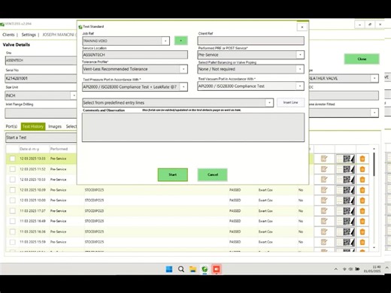The height and width of the screenshot is (293, 391).
Task: Click the Insert Line button
Action: coord(290,102)
